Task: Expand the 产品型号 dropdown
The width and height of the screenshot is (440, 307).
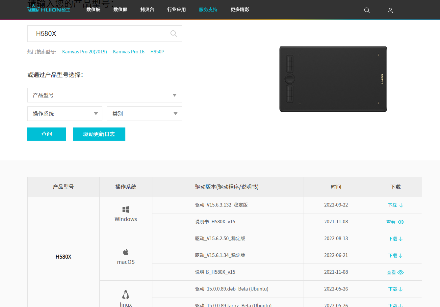Action: tap(105, 95)
